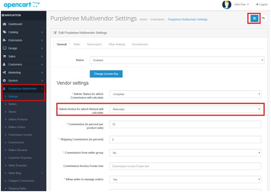The height and width of the screenshot is (192, 271).
Task: Open the Admin Status commission dropdown
Action: [x=185, y=94]
